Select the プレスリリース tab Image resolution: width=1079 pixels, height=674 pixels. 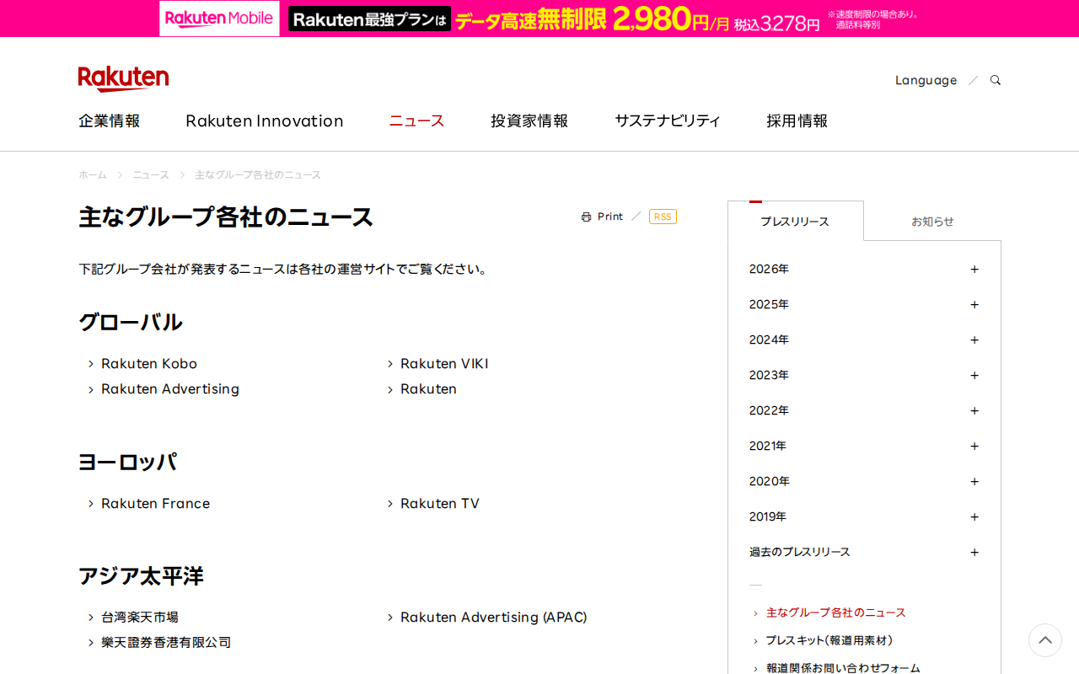795,221
